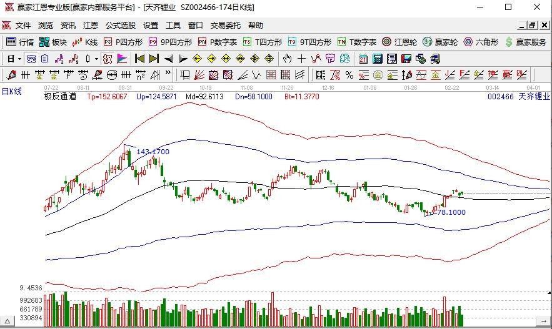
Task: Activate the crosshair cursor tool
Action: [301, 59]
